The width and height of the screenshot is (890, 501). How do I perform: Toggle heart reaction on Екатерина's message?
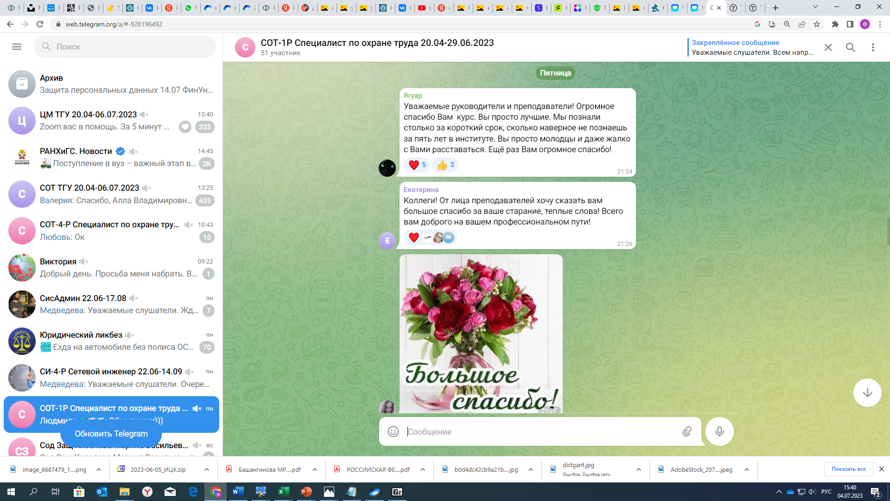(414, 238)
